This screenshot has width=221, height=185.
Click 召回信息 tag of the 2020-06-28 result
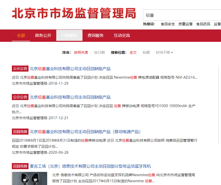point(20,132)
